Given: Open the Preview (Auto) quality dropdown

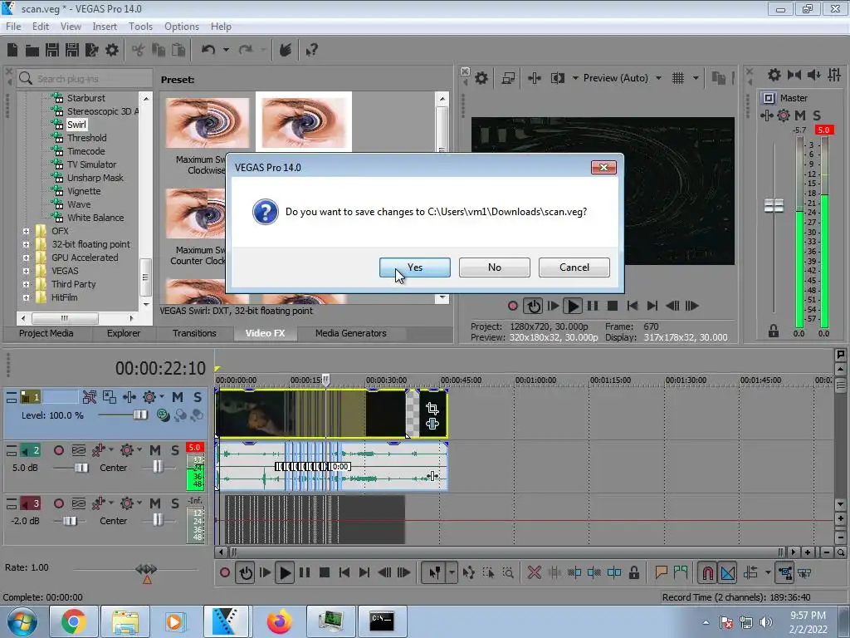Looking at the screenshot, I should click(658, 78).
